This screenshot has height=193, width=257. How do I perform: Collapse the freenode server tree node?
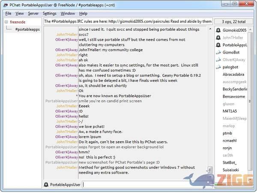(6, 21)
